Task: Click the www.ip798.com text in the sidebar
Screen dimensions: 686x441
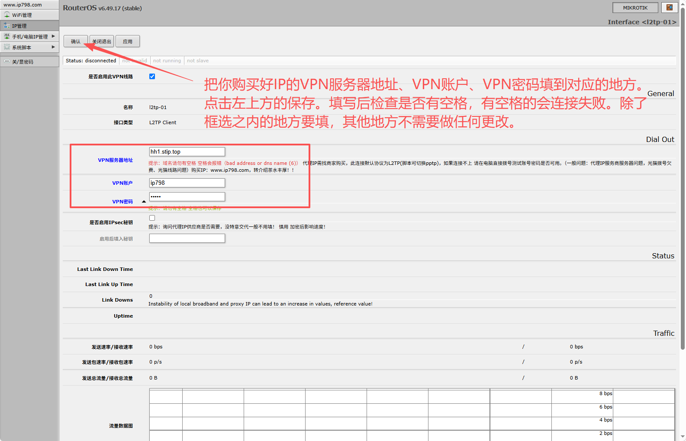Action: [x=23, y=5]
